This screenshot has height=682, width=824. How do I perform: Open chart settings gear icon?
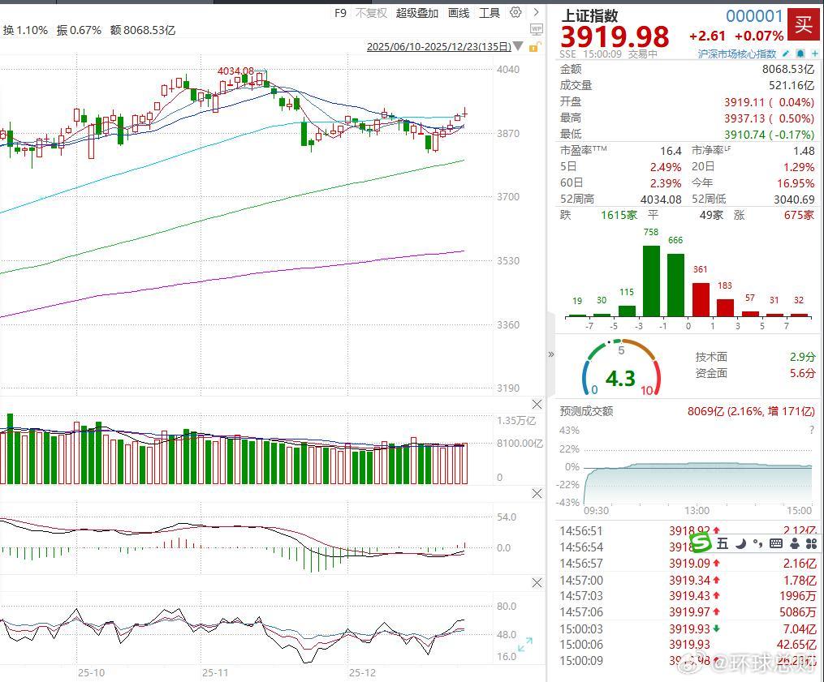(x=516, y=12)
